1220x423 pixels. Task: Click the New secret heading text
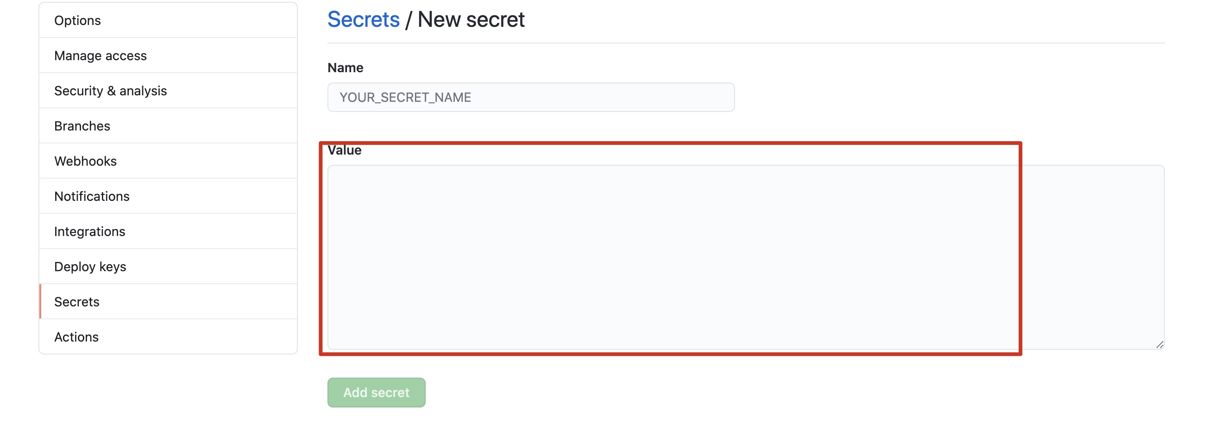pos(471,19)
